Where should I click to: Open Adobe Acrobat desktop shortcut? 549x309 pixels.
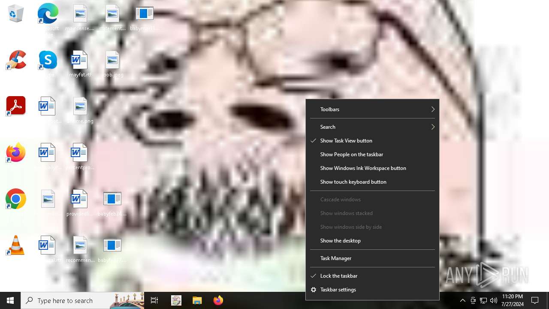click(x=16, y=106)
